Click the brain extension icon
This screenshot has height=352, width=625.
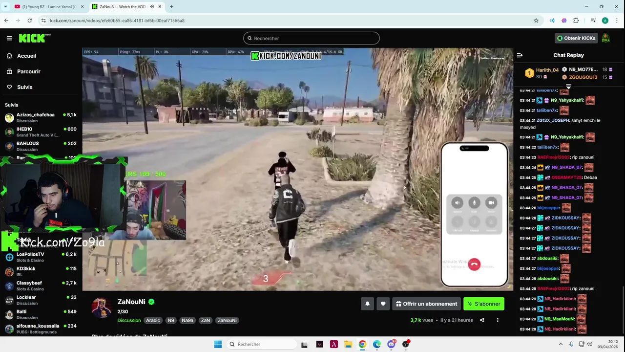pos(564,21)
